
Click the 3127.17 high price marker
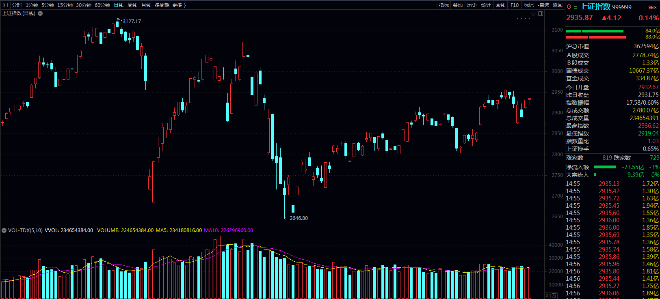(132, 21)
